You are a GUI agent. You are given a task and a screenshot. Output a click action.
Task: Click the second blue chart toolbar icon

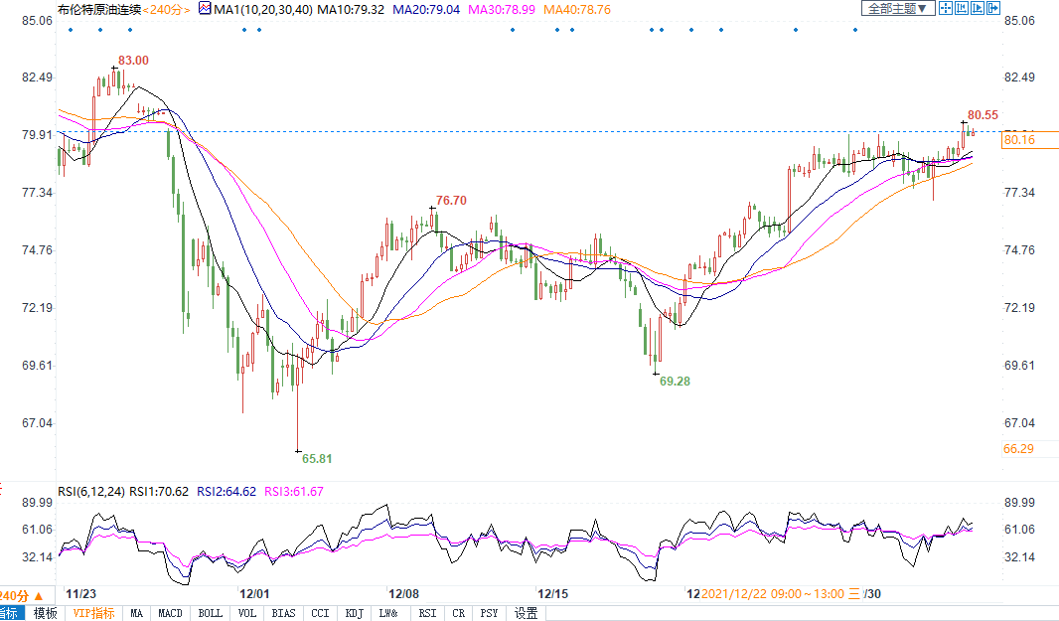point(962,8)
